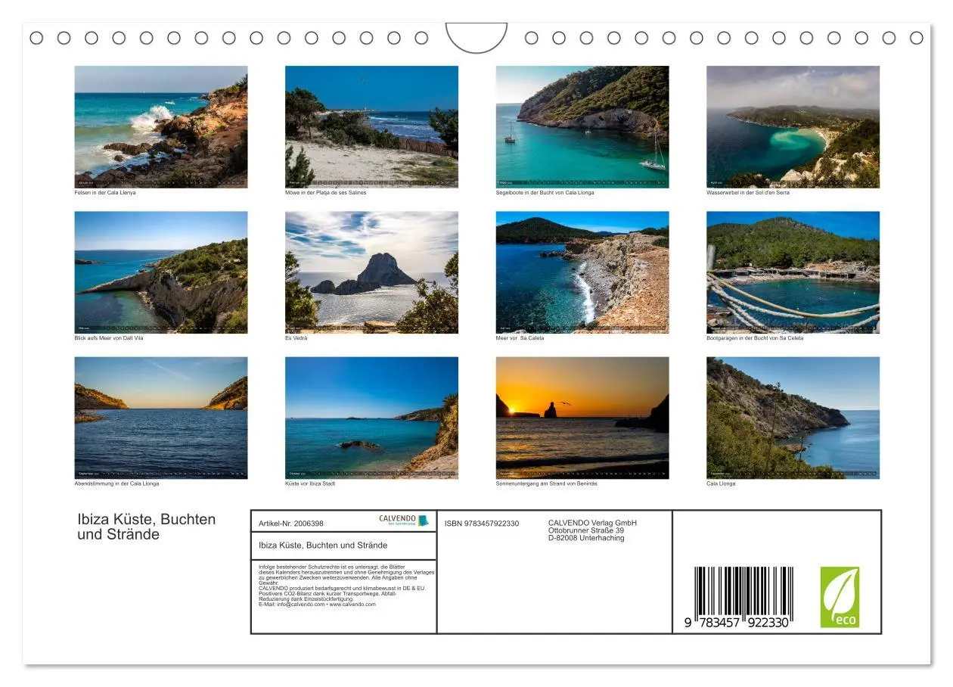Image resolution: width=953 pixels, height=687 pixels.
Task: Click the Felsen in der Cala Llenya photo
Action: pos(160,126)
